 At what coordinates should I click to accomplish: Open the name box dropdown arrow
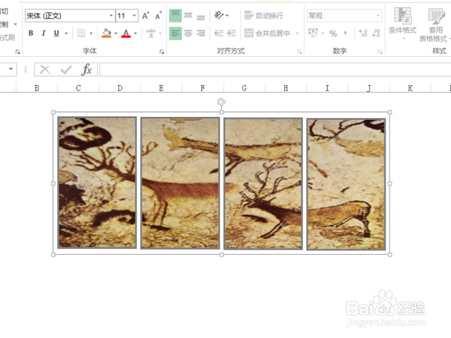(11, 69)
